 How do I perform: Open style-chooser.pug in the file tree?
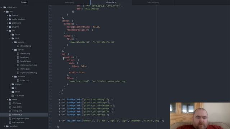[x=29, y=72]
